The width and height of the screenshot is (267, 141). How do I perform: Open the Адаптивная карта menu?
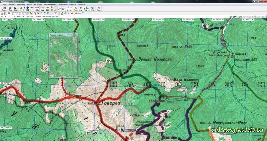[x=51, y=4]
